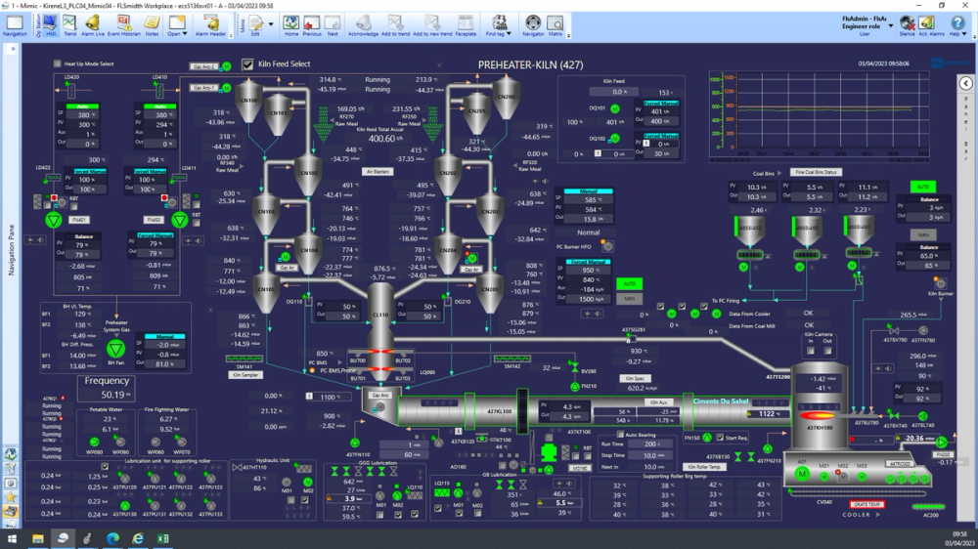978x549 pixels.
Task: Open the Trend tool
Action: coord(69,25)
